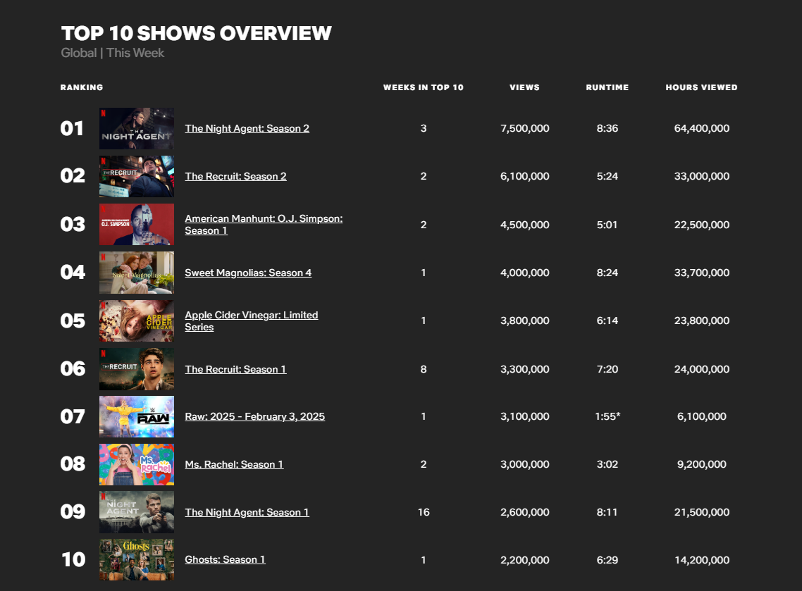The image size is (802, 591).
Task: Click the 8 weeks in top 10 value
Action: point(424,369)
